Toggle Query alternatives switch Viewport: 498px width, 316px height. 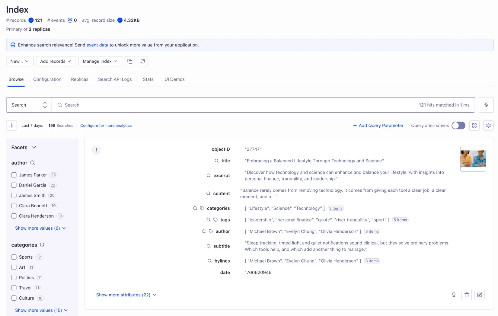[x=458, y=126]
